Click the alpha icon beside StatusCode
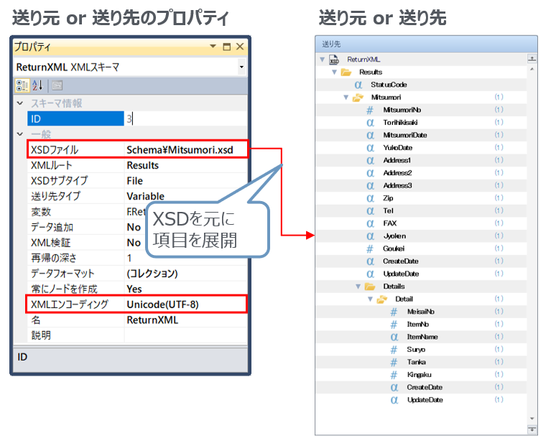551x436 pixels. pos(358,85)
